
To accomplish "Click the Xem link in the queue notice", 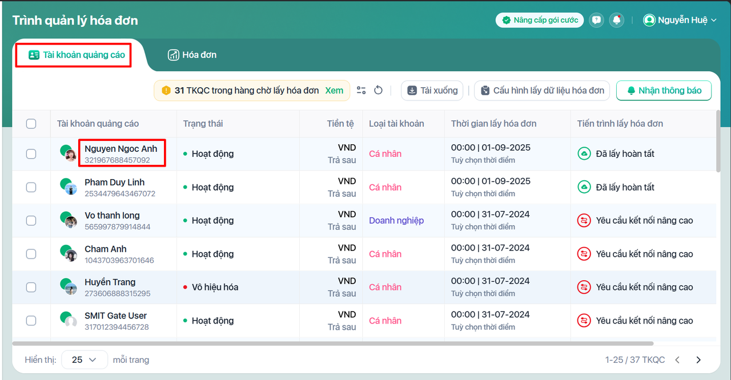I will (334, 90).
